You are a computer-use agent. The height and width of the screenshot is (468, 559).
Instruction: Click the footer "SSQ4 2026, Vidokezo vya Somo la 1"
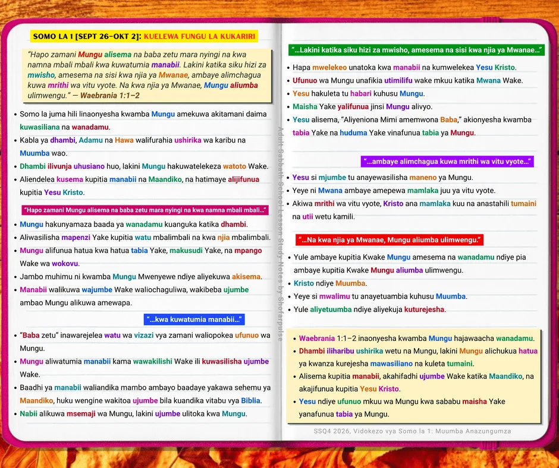pyautogui.click(x=412, y=431)
